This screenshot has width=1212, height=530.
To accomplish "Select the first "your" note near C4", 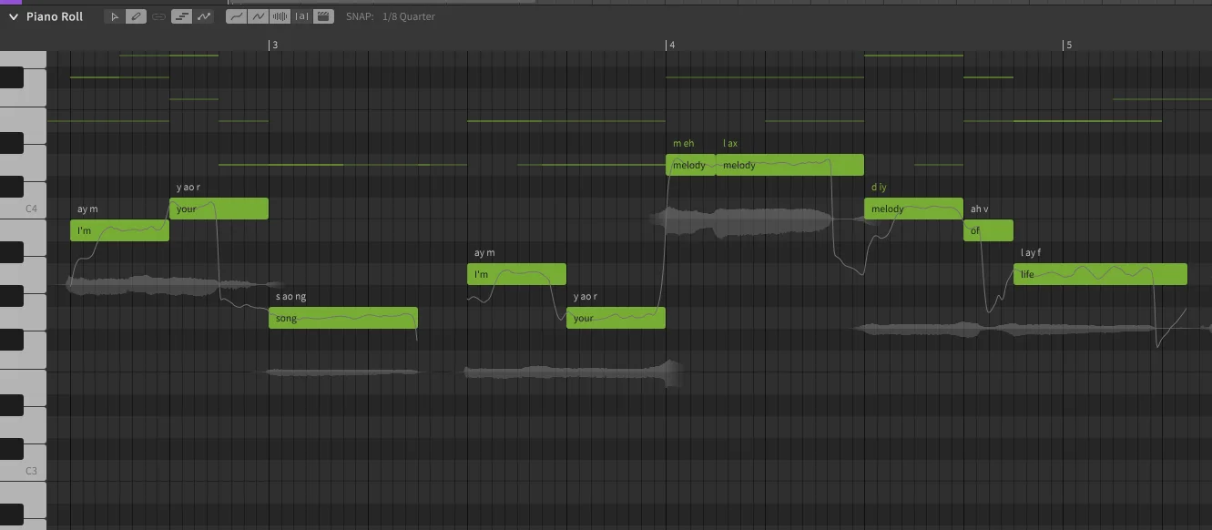I will click(219, 209).
